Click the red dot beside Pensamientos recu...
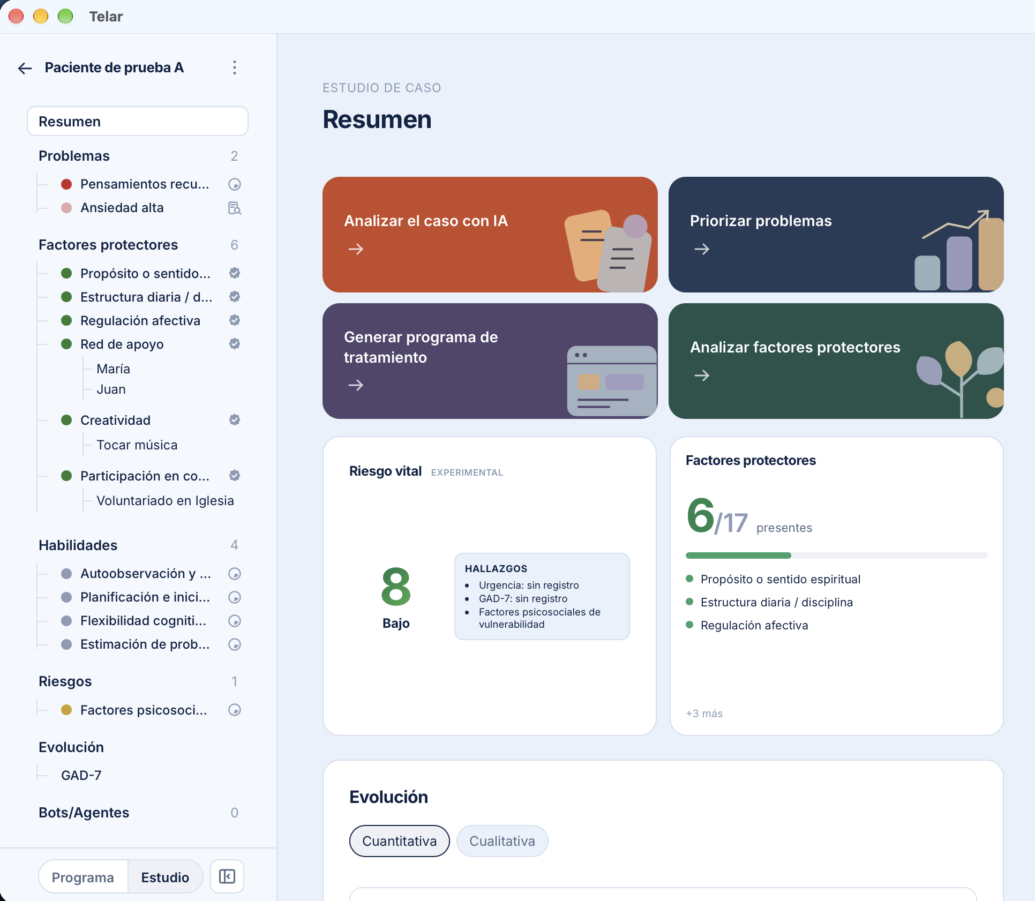The image size is (1035, 901). [66, 184]
